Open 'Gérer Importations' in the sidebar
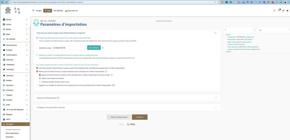This screenshot has width=290, height=140. pos(12,133)
